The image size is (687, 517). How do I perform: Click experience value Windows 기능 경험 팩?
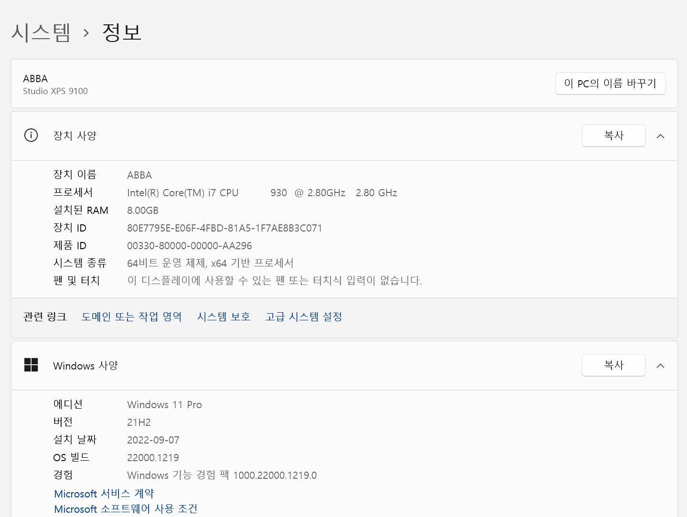222,475
